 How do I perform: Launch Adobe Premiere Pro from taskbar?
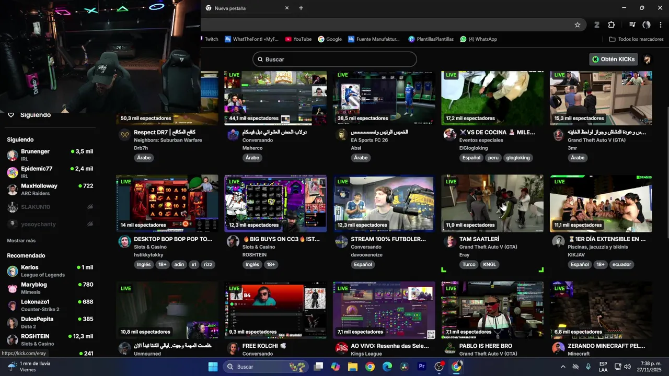coord(422,367)
